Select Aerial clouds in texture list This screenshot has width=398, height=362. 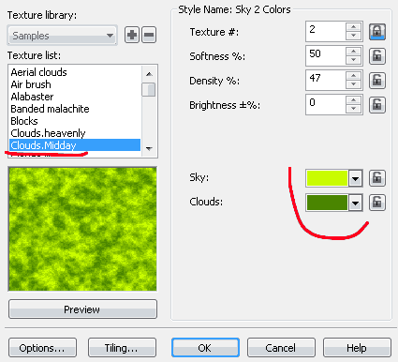click(x=75, y=72)
